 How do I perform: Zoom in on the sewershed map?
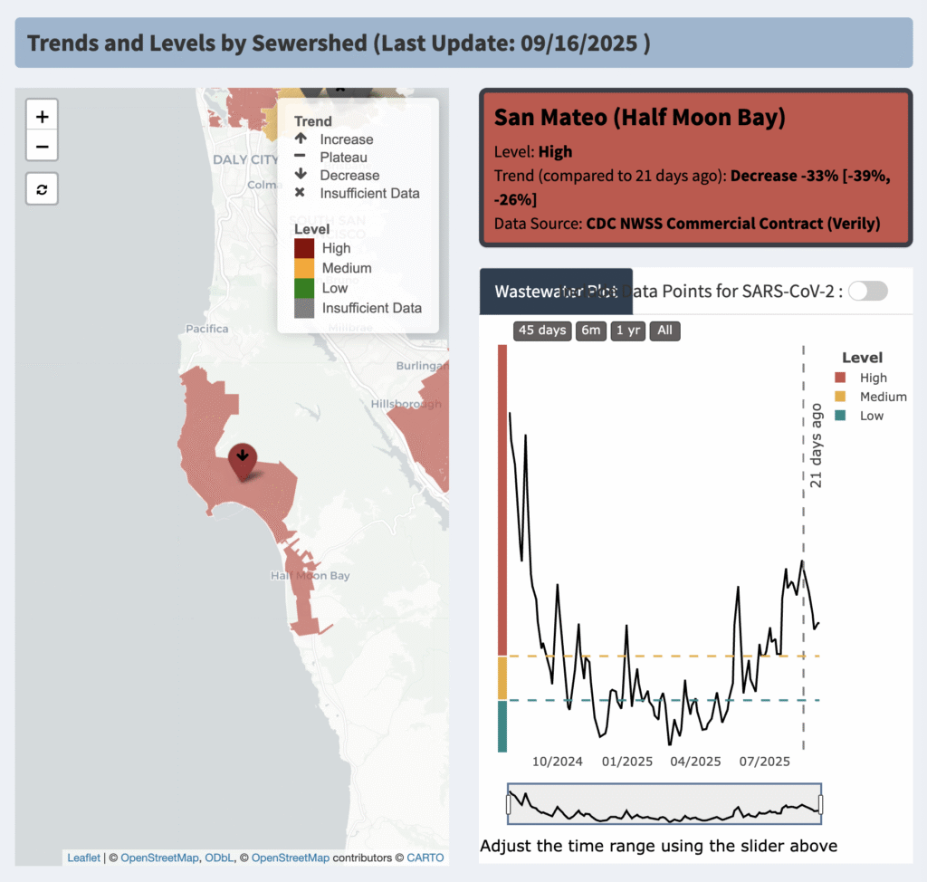coord(42,116)
